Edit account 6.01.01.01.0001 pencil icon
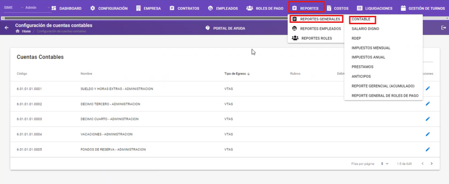This screenshot has width=449, height=184. (x=428, y=89)
